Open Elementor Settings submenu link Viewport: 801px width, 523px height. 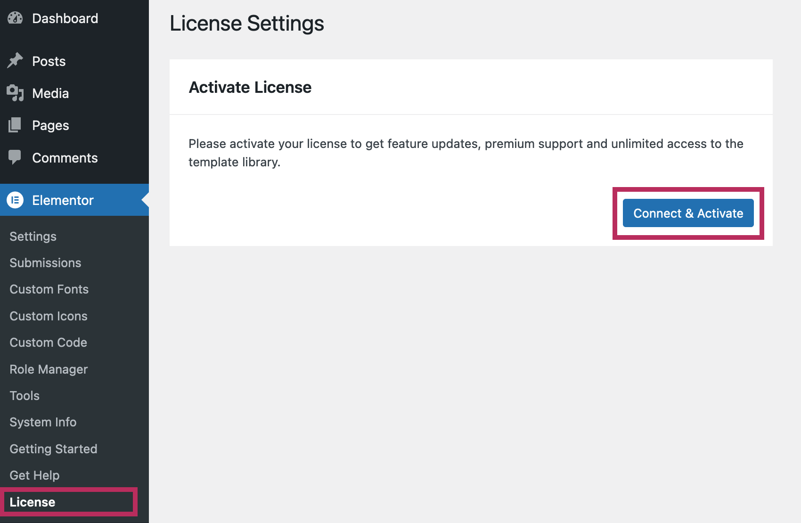[33, 237]
